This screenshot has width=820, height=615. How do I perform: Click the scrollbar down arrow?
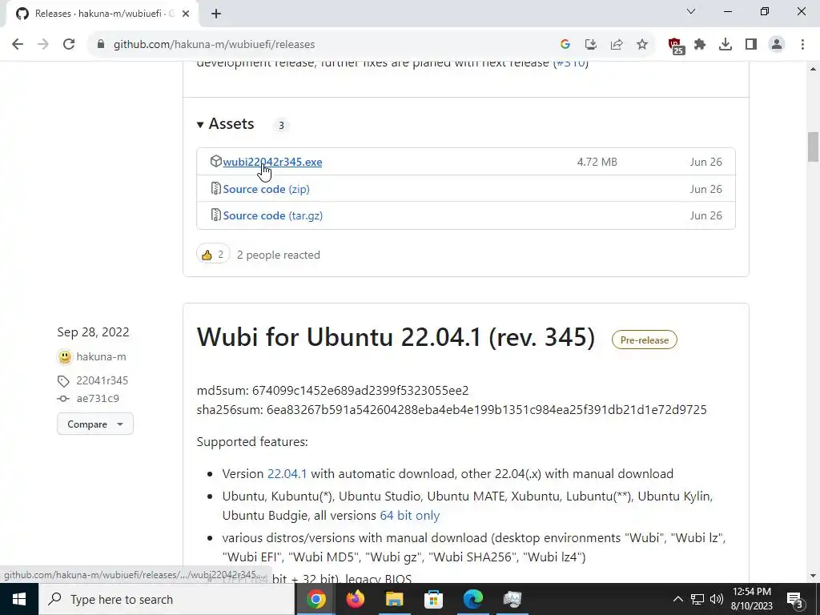coord(814,576)
